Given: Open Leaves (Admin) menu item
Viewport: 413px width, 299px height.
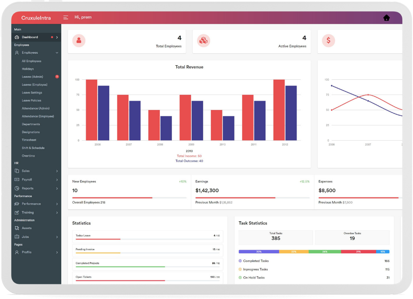Looking at the screenshot, I should (32, 77).
